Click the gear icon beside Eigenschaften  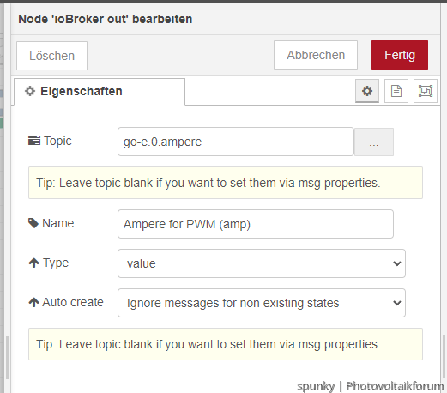tap(30, 91)
